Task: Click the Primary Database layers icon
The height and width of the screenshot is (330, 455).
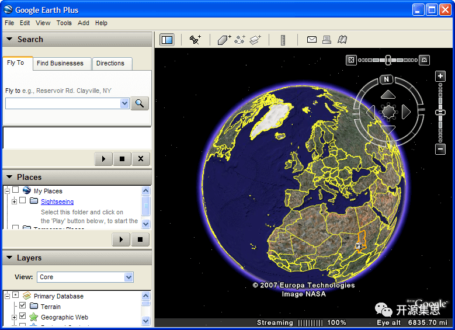Action: 27,296
